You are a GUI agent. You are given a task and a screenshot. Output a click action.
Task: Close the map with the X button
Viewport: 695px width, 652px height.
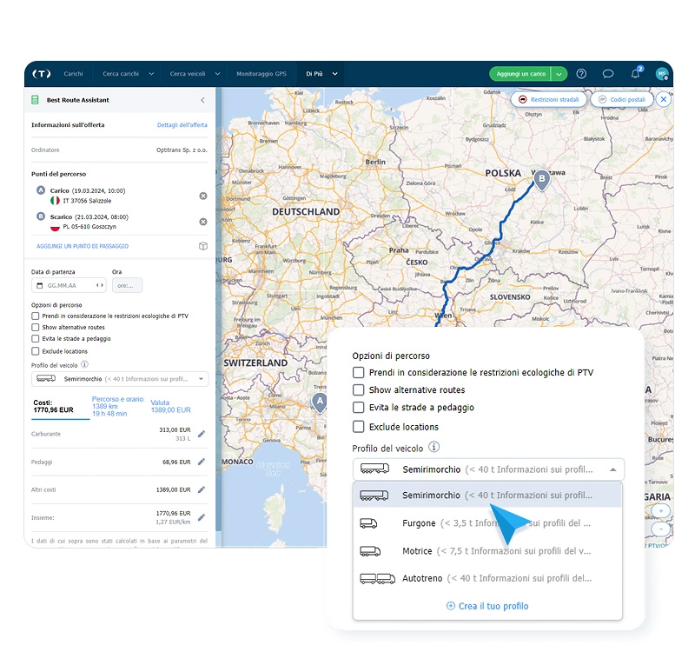pyautogui.click(x=664, y=99)
